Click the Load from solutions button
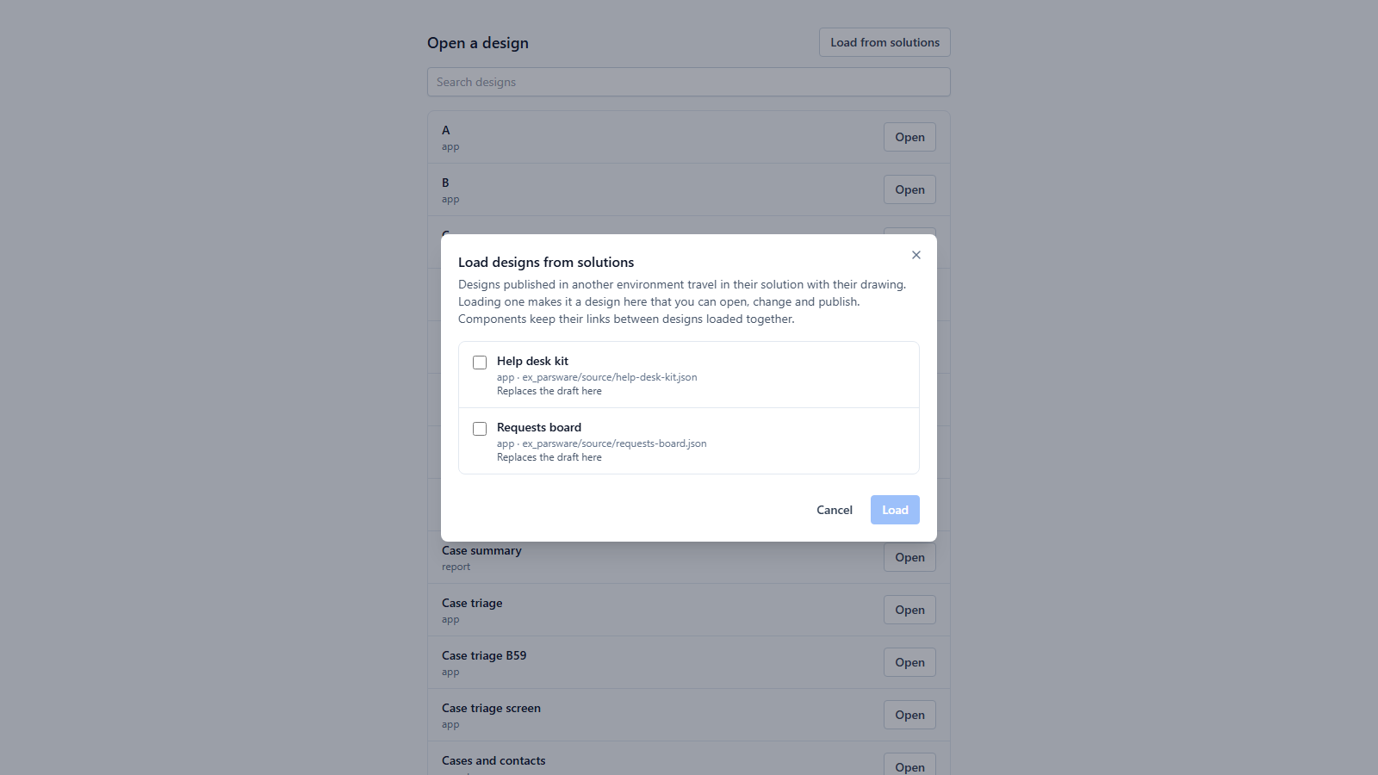The height and width of the screenshot is (775, 1378). [x=885, y=42]
